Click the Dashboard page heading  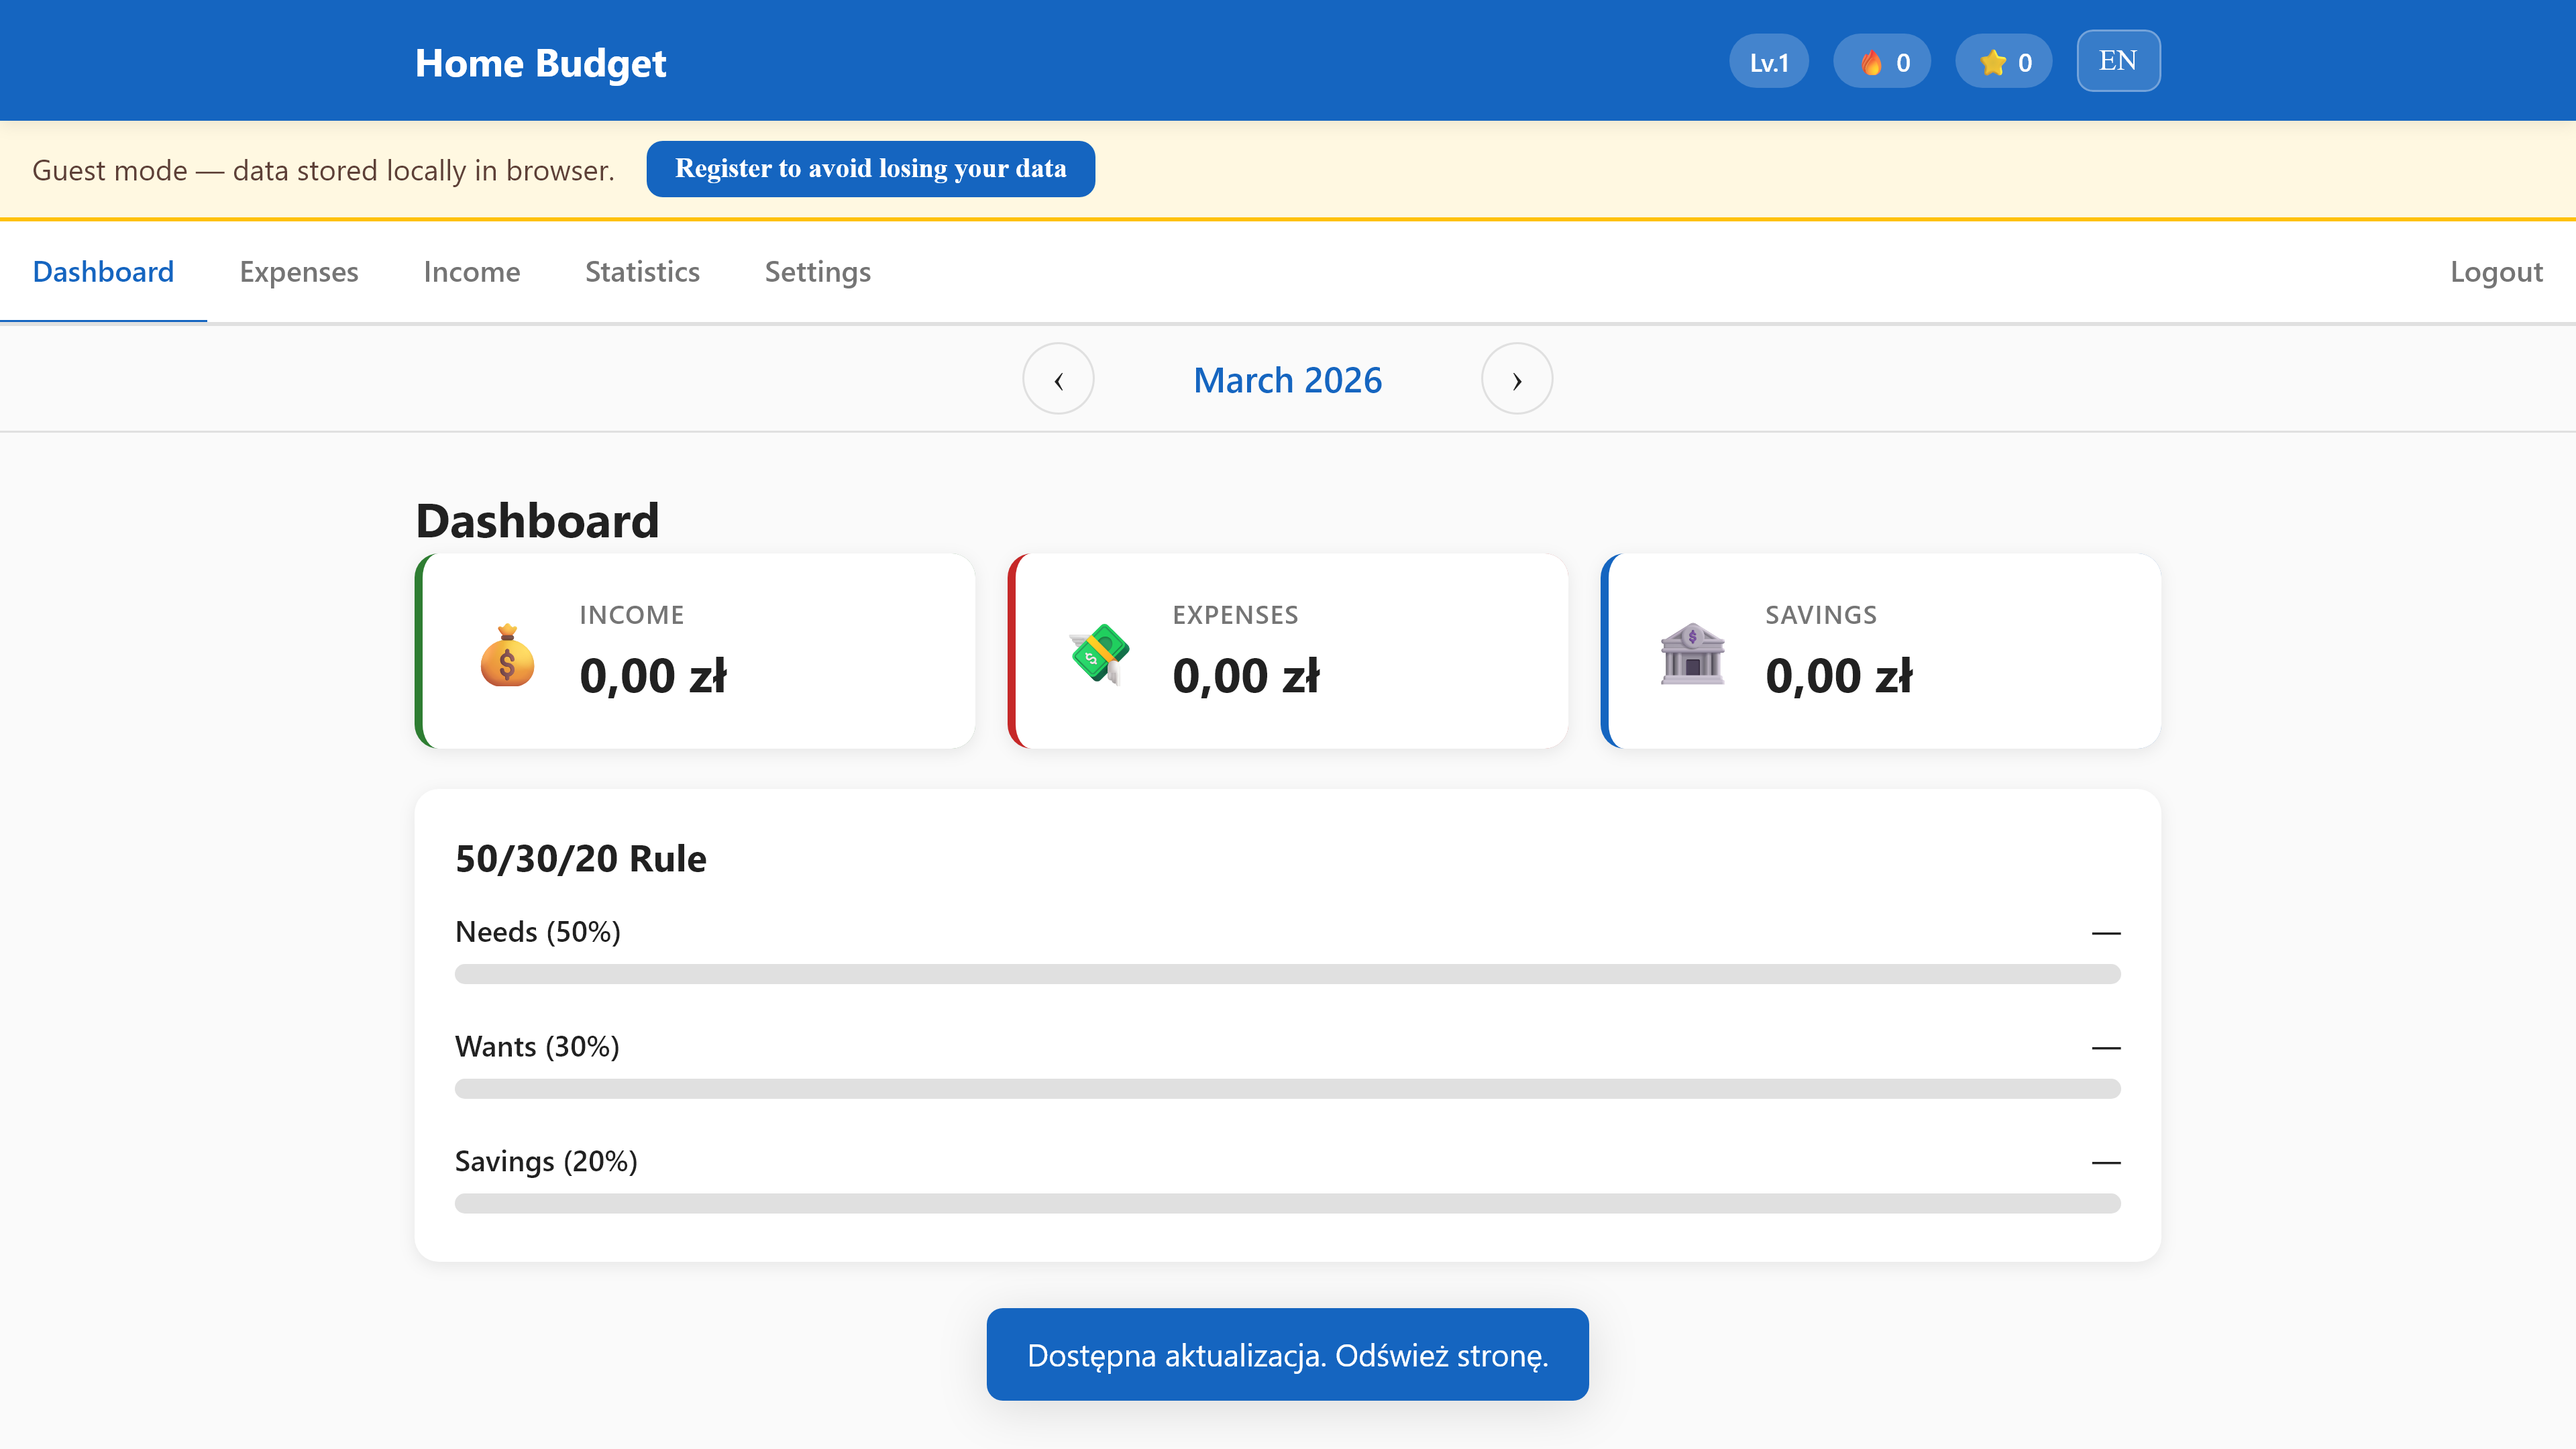click(537, 521)
